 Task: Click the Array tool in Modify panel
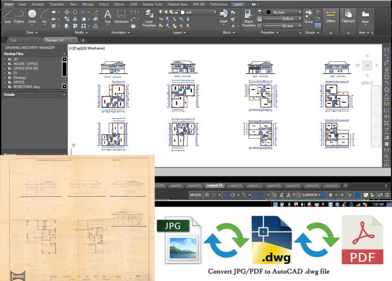coord(84,26)
